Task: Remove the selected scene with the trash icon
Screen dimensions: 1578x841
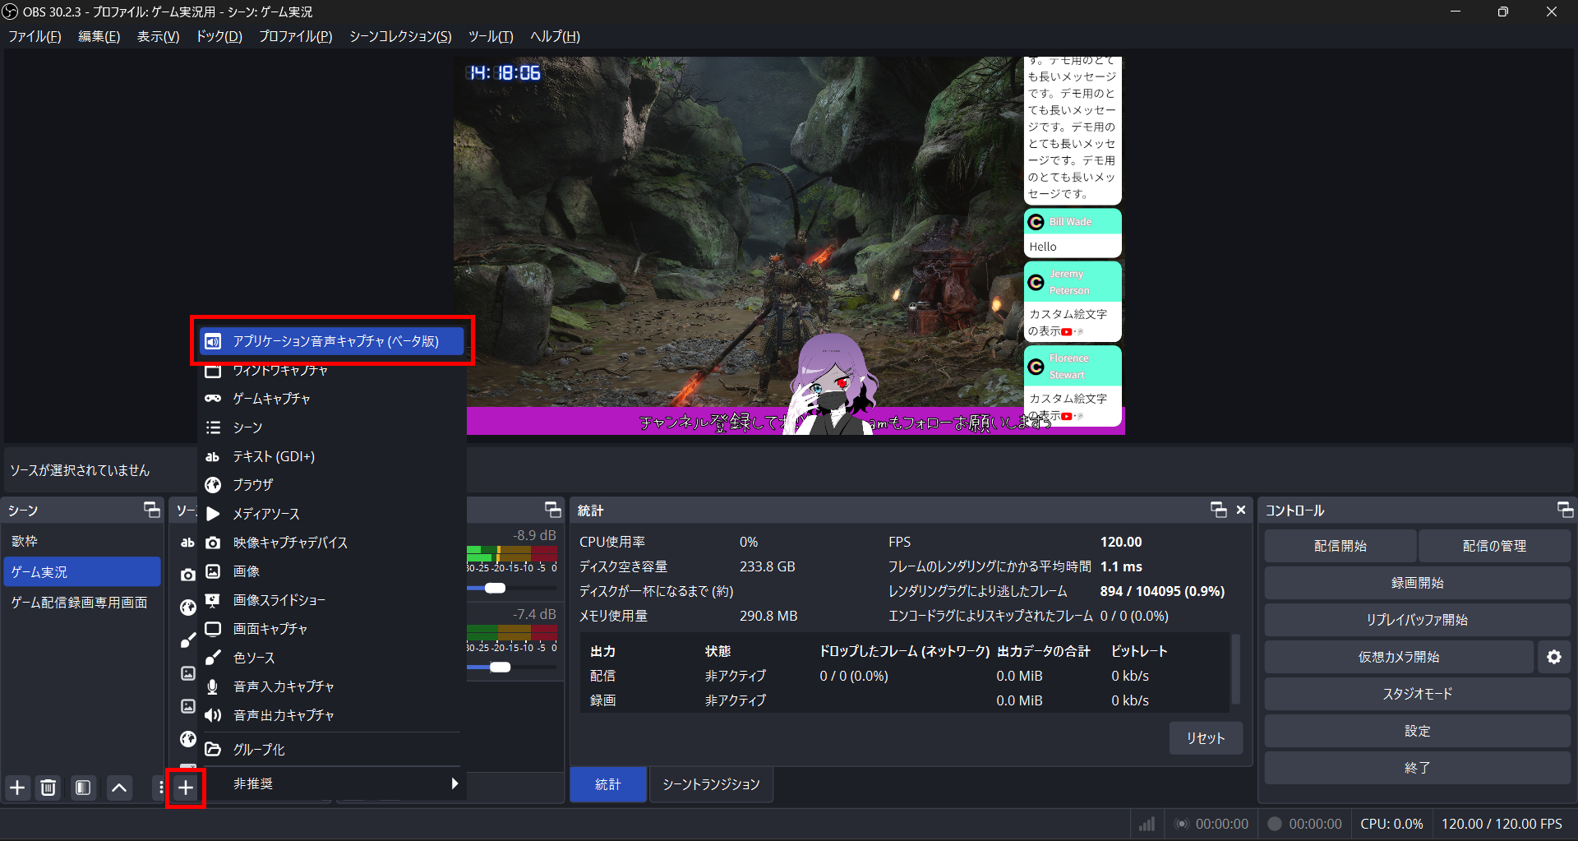Action: point(48,788)
